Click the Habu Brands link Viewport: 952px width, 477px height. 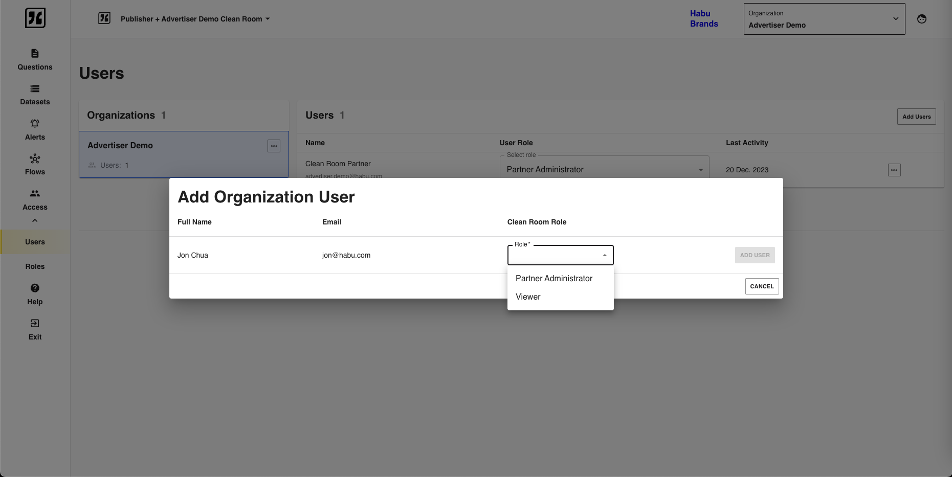pyautogui.click(x=704, y=19)
